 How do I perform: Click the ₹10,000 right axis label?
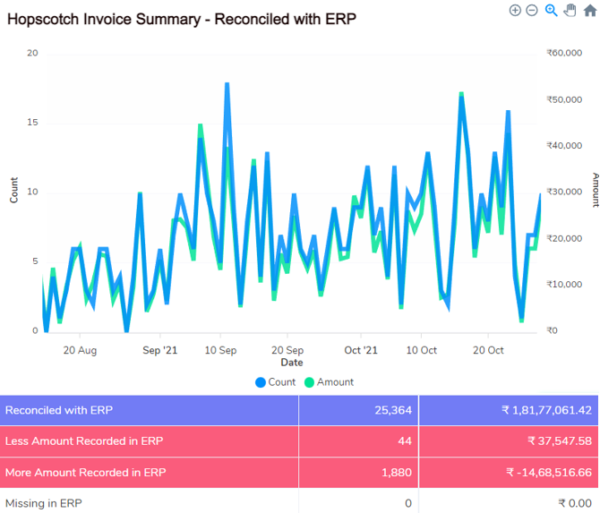coord(564,284)
